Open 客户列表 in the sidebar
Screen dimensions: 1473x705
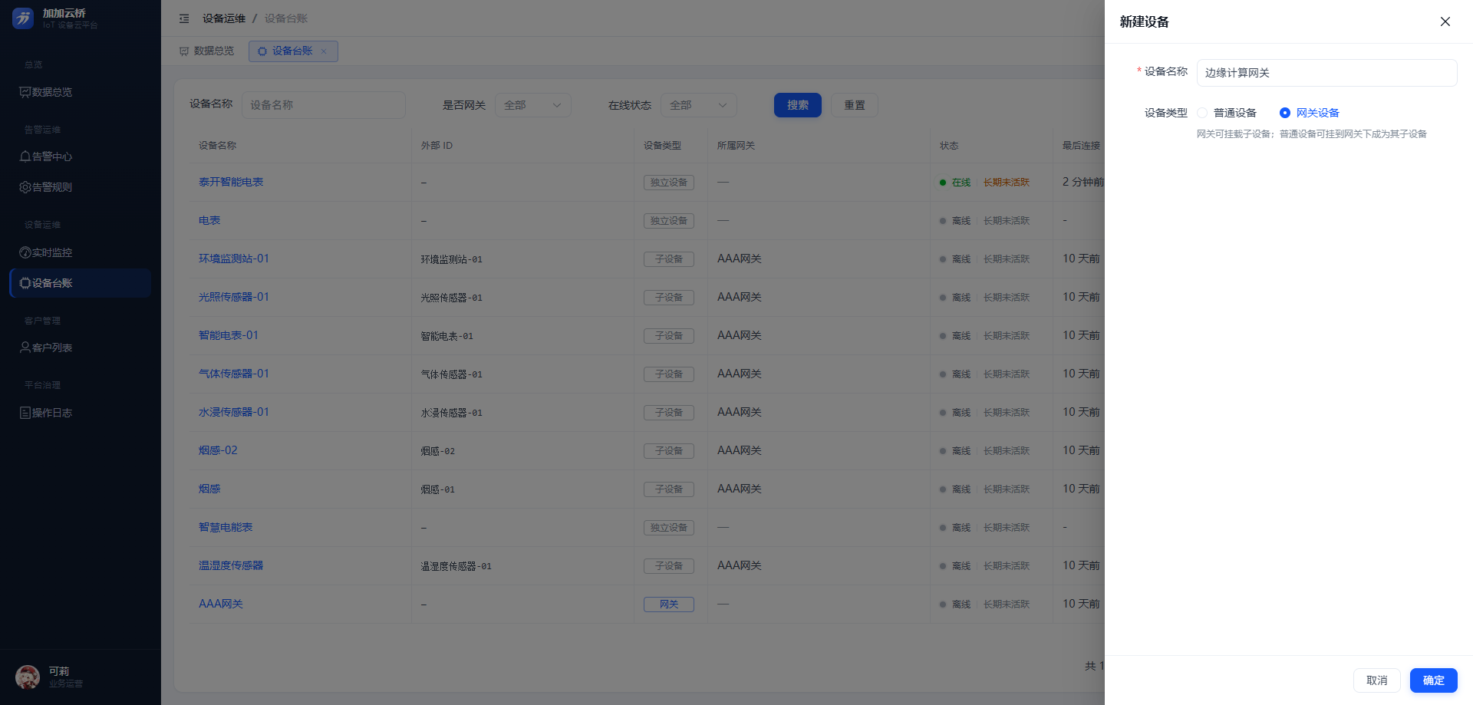(81, 348)
